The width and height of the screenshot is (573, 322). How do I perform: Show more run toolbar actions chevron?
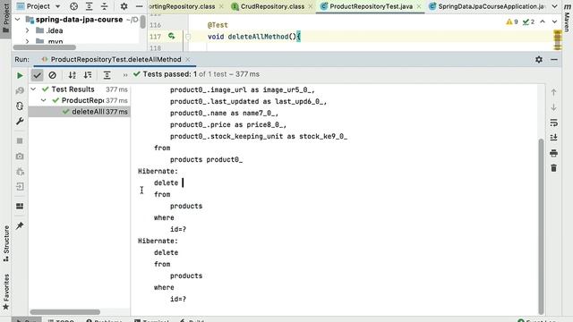pos(125,75)
